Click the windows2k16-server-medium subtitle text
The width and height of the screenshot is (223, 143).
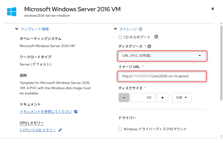47,16
